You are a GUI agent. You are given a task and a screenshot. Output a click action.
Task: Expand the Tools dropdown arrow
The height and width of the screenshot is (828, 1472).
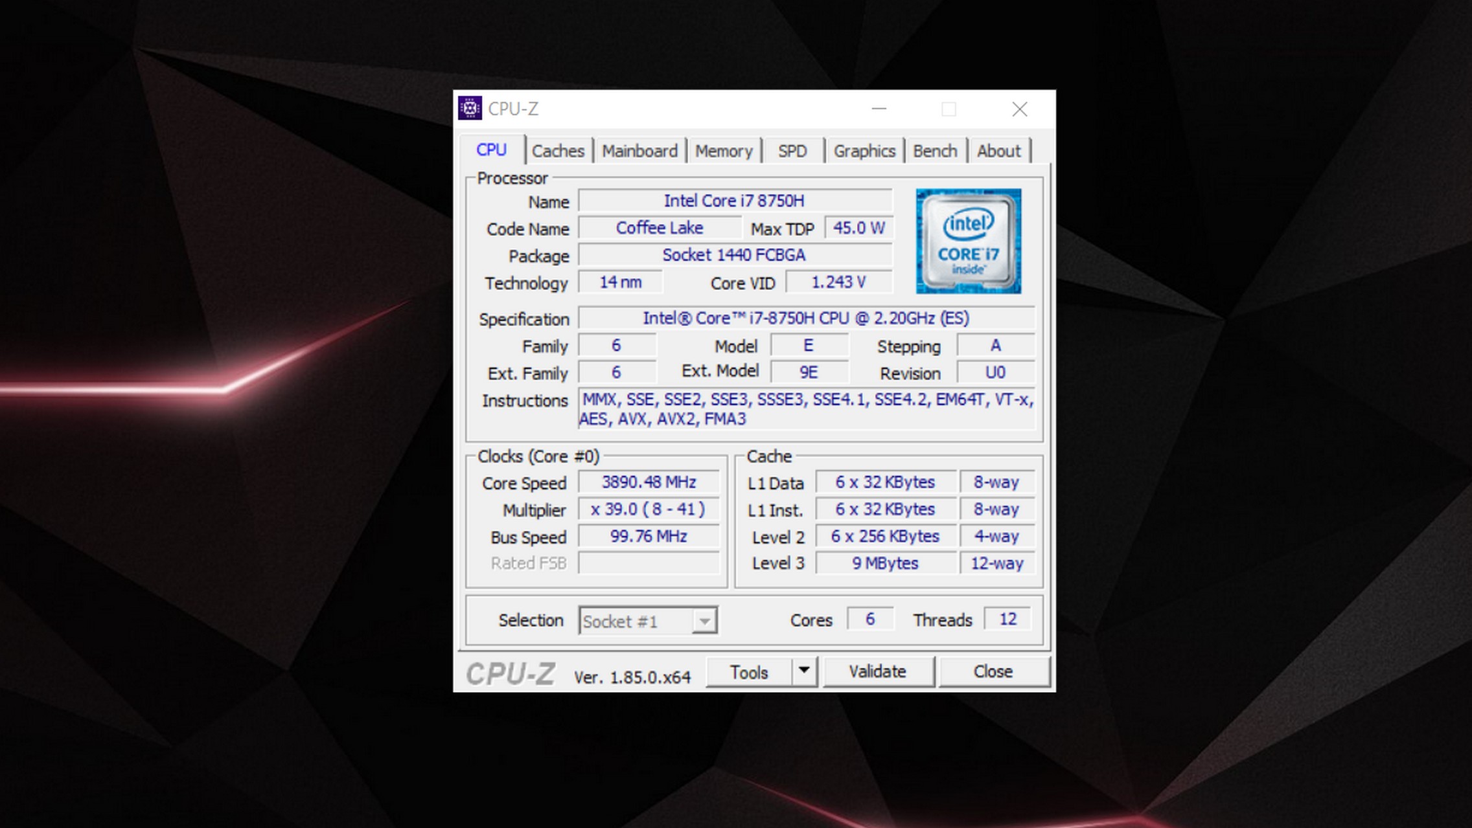(x=804, y=671)
